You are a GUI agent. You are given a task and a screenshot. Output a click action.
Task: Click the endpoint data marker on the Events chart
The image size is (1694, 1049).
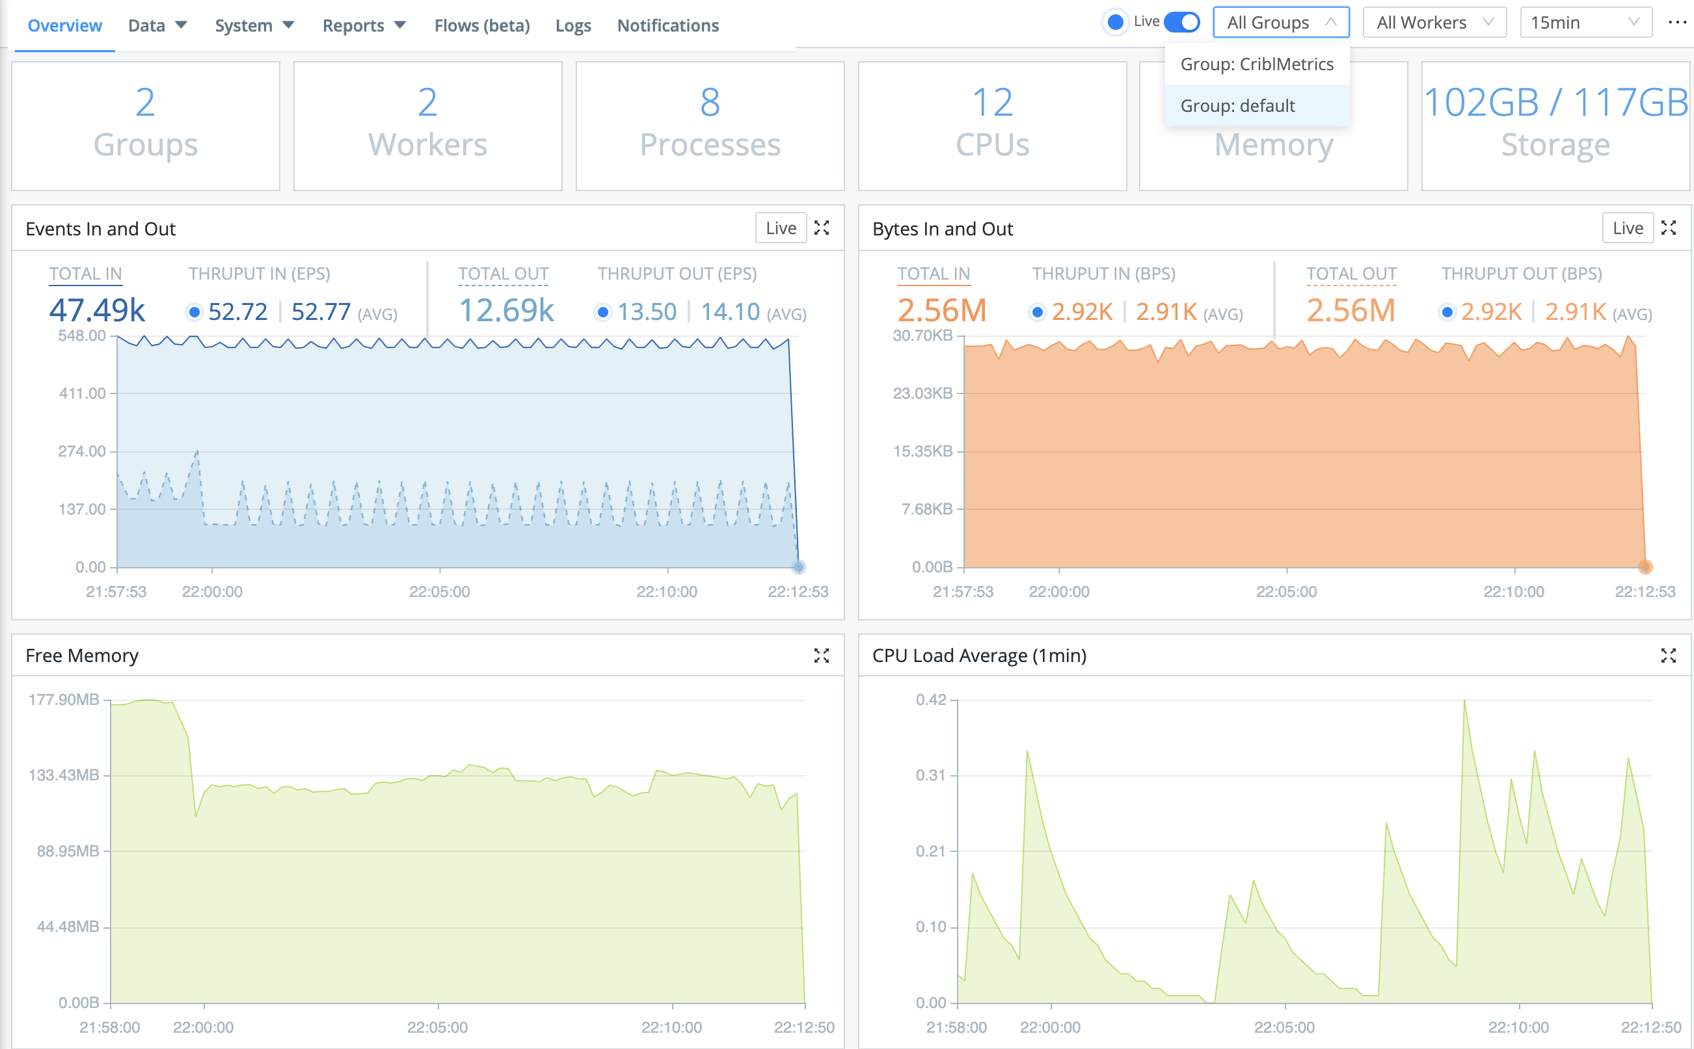(x=798, y=567)
